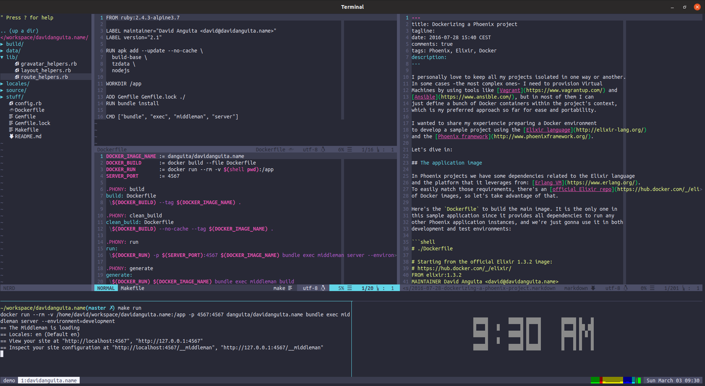Click the lines icon next to 6% in statusline
Viewport: 705px width, 386px height.
coord(350,150)
